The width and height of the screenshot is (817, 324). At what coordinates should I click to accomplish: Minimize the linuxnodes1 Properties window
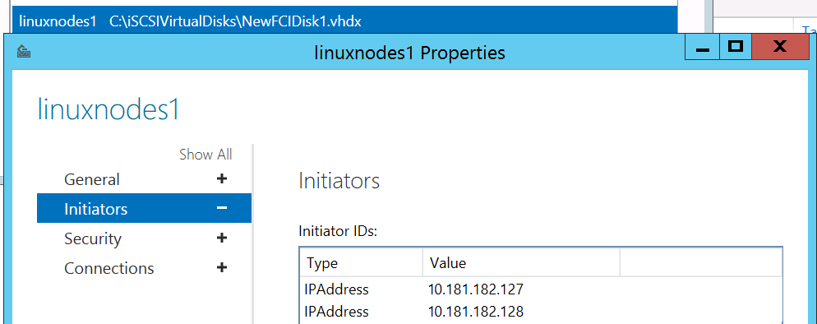click(703, 48)
